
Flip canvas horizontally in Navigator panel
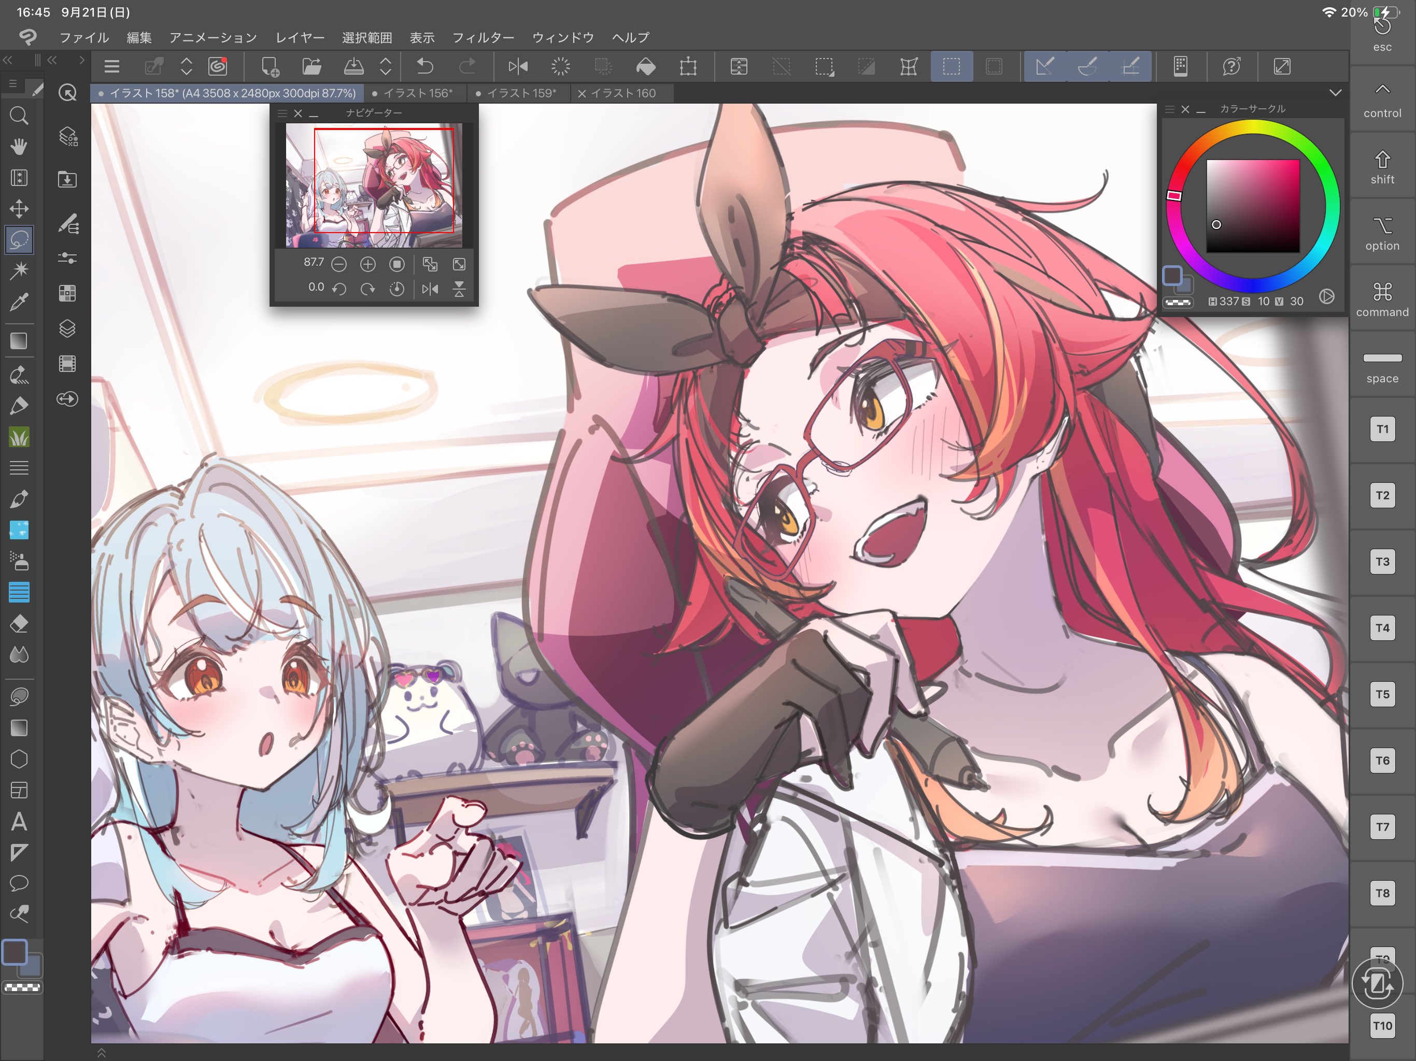430,289
